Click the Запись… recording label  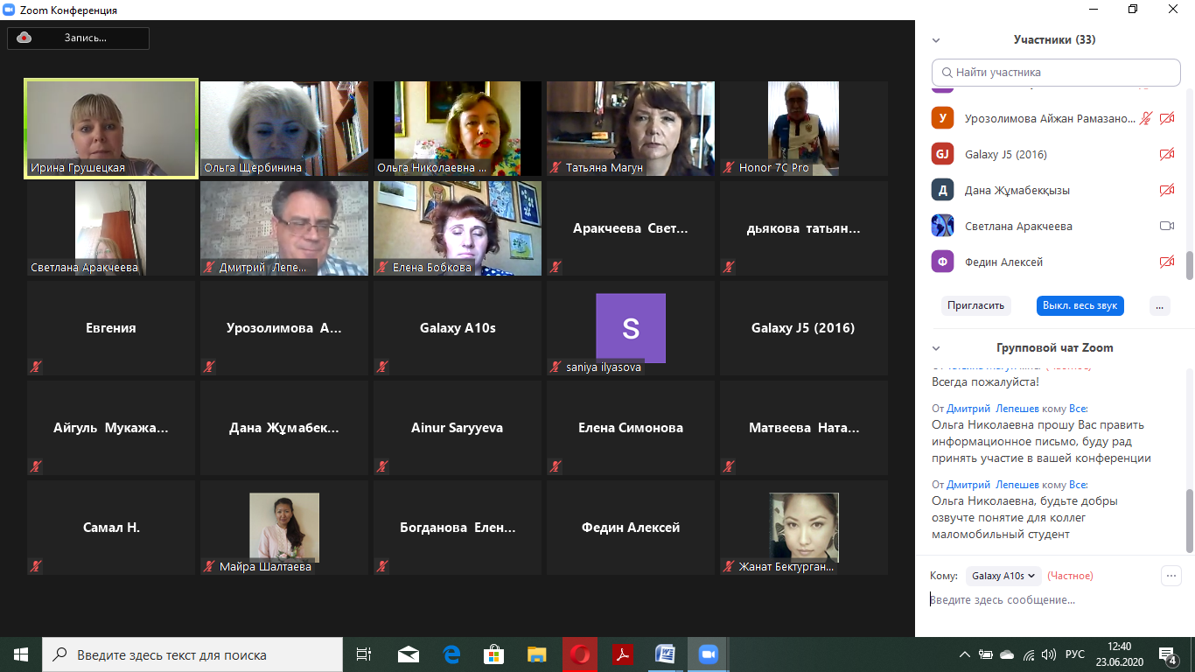[x=85, y=38]
